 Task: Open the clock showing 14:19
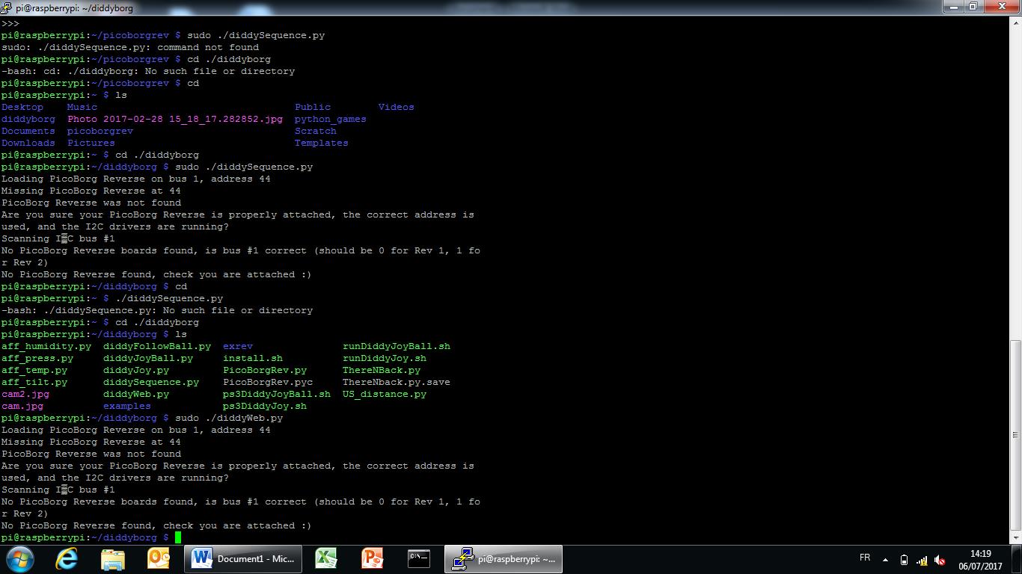980,560
